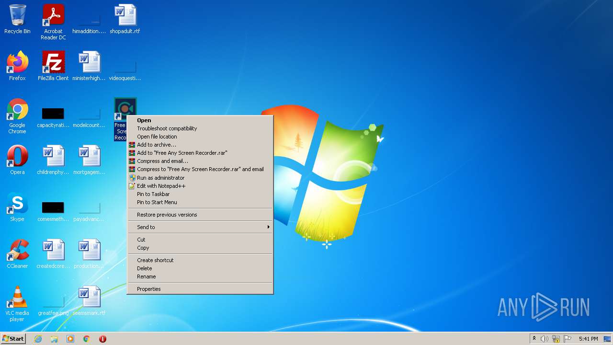Open Windows Media Player taskbar icon

[x=70, y=339]
